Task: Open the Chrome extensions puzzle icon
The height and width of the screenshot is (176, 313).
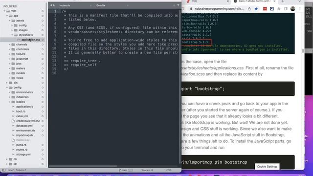Action: point(279,9)
